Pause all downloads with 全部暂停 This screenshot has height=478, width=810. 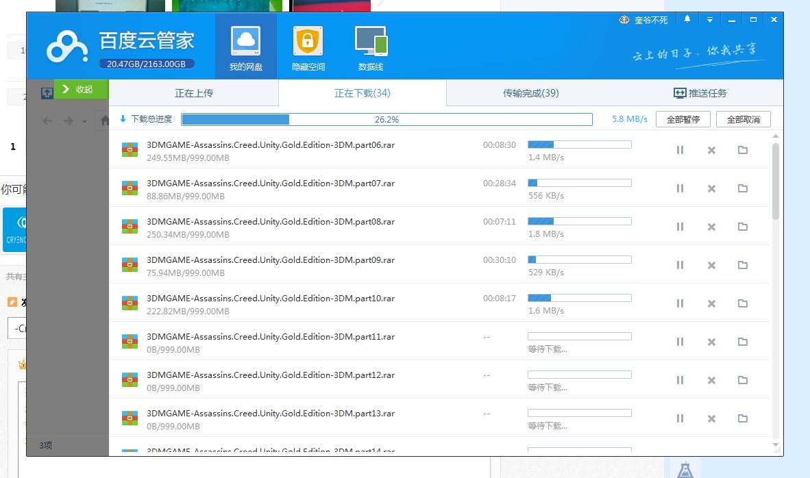(x=683, y=119)
